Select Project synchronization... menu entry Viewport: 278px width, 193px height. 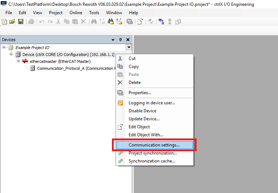pos(153,153)
